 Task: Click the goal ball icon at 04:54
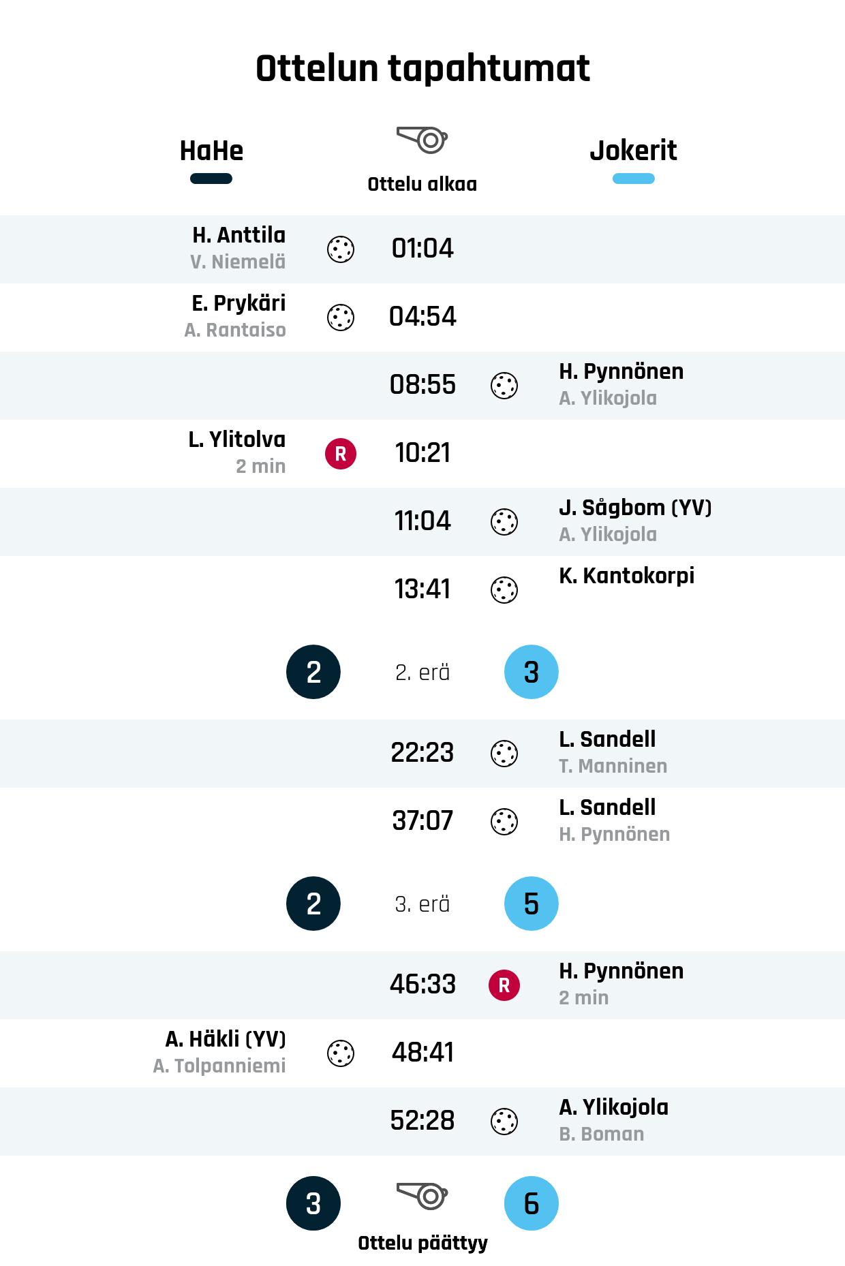pyautogui.click(x=341, y=318)
